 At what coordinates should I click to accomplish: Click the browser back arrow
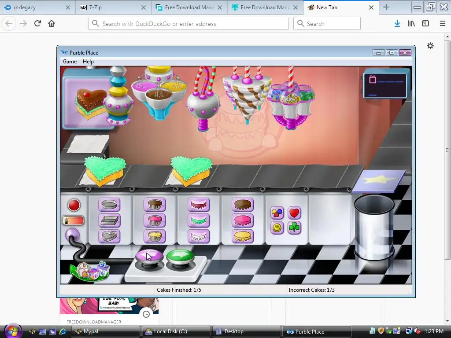click(9, 23)
